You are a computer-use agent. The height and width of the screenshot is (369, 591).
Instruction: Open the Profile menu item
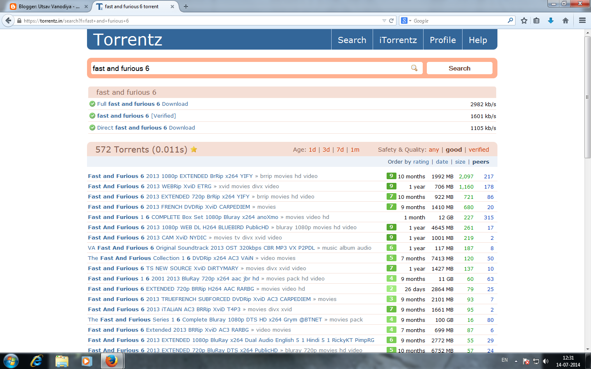click(442, 39)
